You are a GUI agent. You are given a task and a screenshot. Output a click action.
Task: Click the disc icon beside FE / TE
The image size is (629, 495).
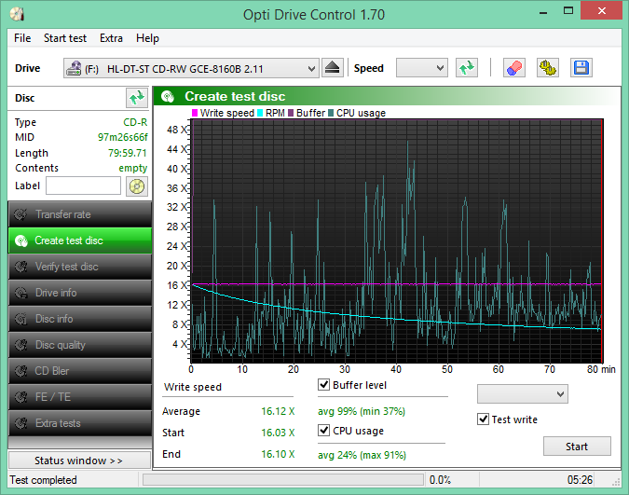(x=21, y=397)
